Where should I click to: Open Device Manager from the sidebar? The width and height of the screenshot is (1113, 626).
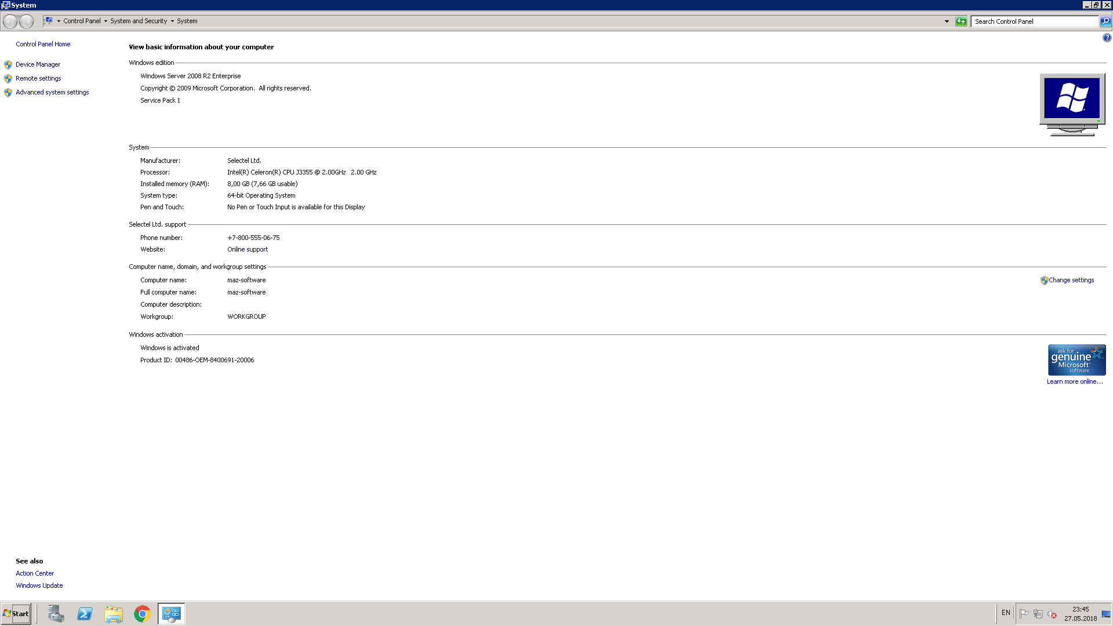tap(38, 64)
